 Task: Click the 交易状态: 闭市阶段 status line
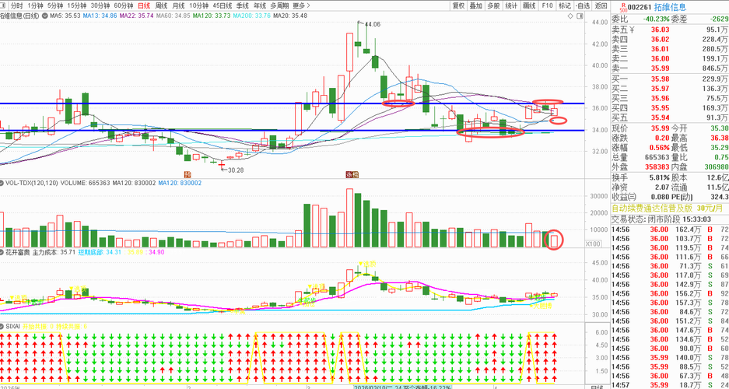point(662,219)
